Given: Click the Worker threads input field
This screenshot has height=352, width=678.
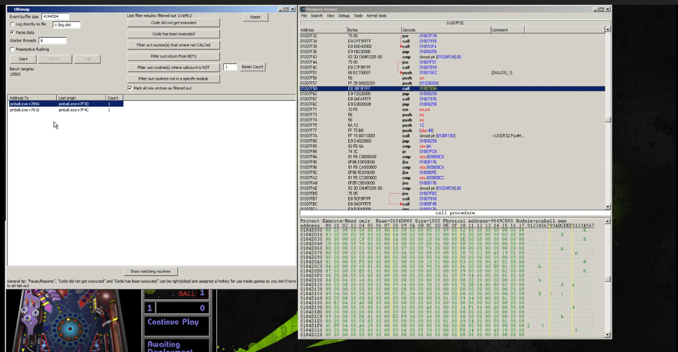Looking at the screenshot, I should coord(52,41).
